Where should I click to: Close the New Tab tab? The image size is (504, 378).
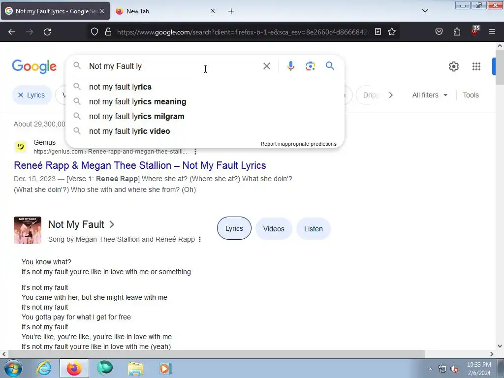(213, 11)
